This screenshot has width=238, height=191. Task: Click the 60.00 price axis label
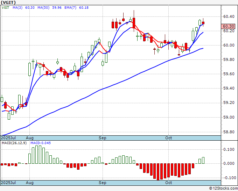[229, 45]
